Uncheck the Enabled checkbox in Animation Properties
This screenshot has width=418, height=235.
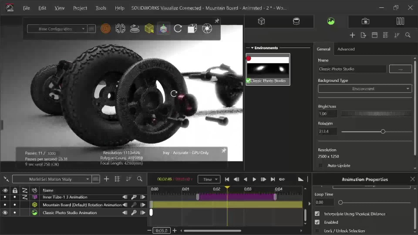[x=317, y=222]
